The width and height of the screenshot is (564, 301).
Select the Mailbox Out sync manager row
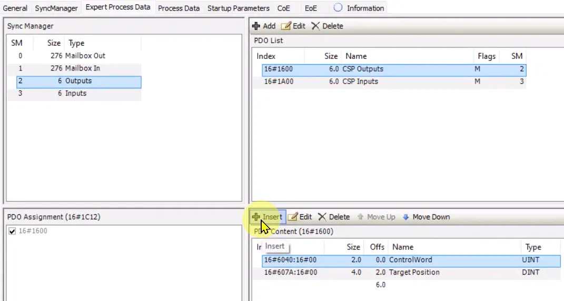pyautogui.click(x=74, y=56)
